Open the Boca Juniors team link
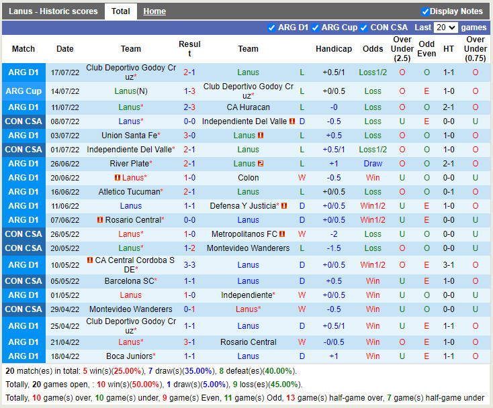 129,356
